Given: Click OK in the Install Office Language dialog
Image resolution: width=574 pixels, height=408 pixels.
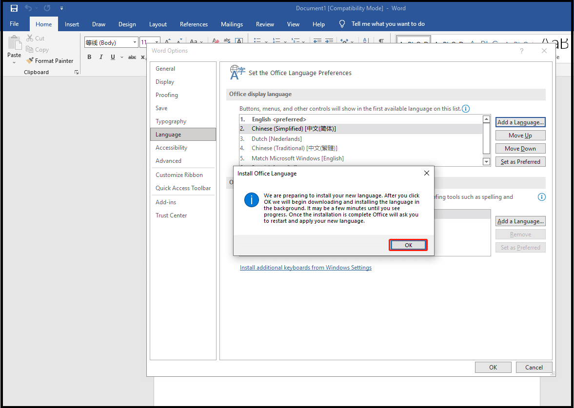Looking at the screenshot, I should [408, 245].
